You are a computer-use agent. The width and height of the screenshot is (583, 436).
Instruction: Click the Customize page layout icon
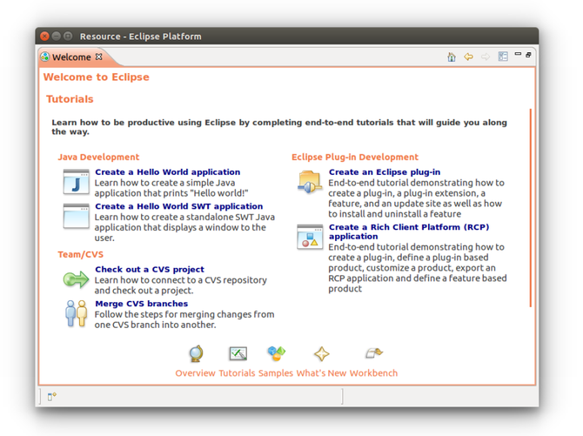click(x=503, y=57)
